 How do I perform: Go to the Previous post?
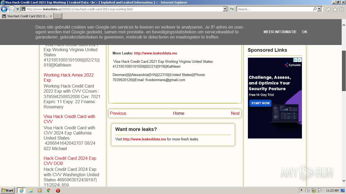click(118, 113)
